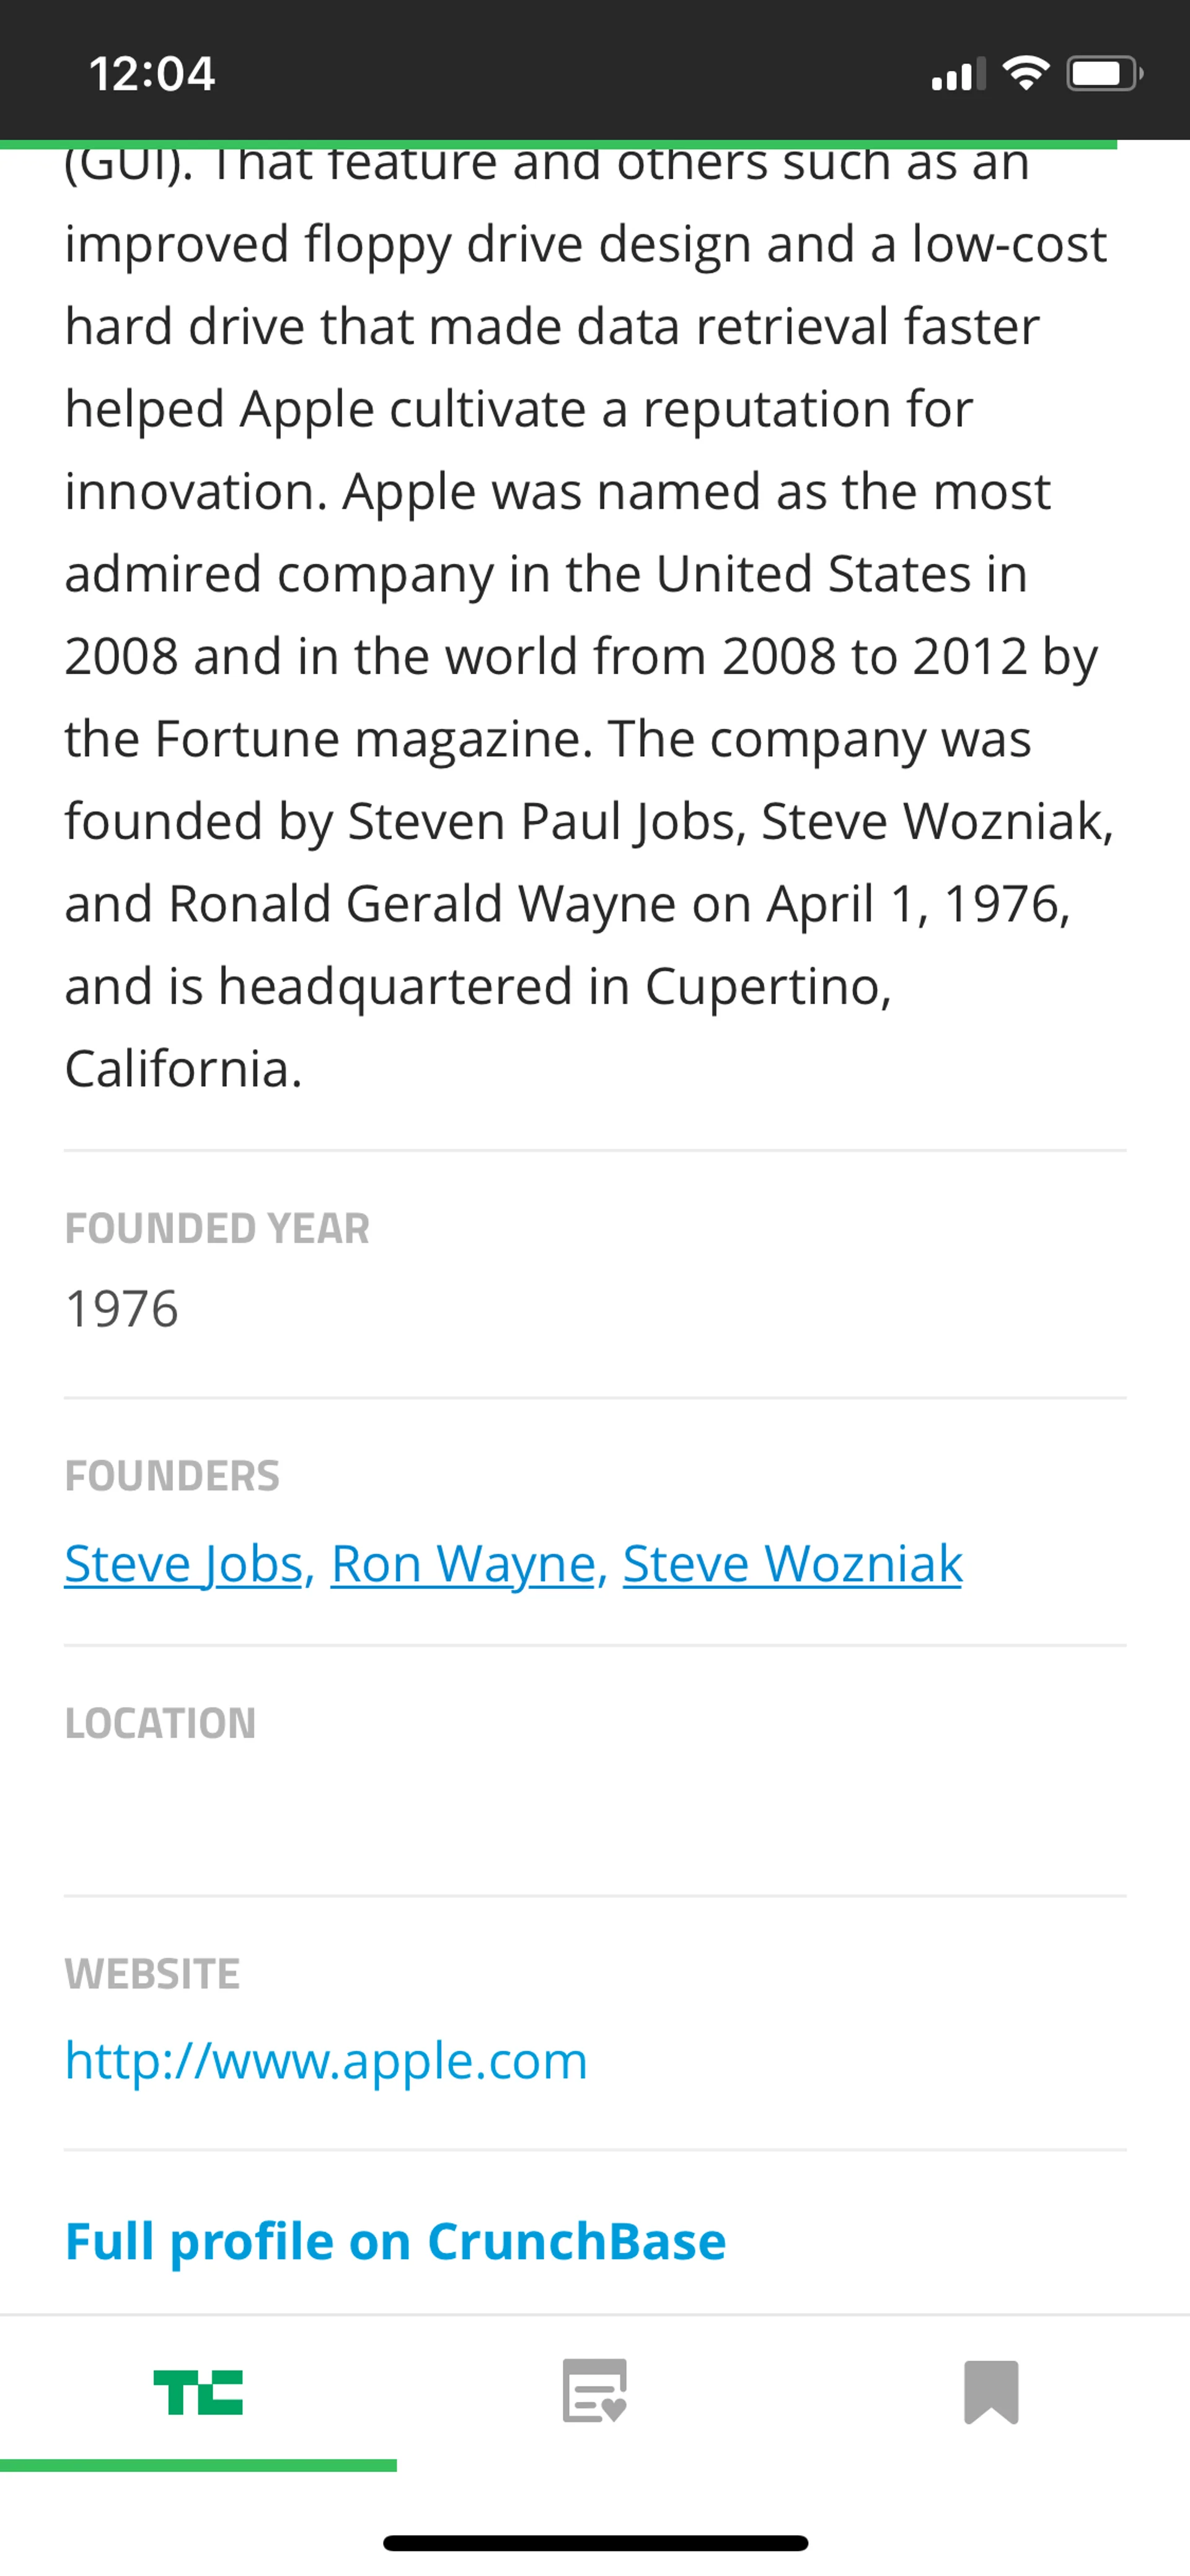Open the TechCrunch home tab
This screenshot has width=1190, height=2576.
tap(198, 2392)
